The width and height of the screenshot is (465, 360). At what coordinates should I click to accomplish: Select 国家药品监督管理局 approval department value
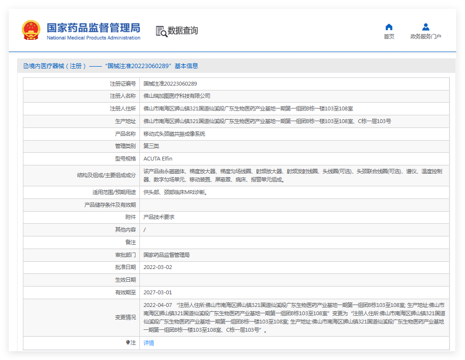[166, 255]
